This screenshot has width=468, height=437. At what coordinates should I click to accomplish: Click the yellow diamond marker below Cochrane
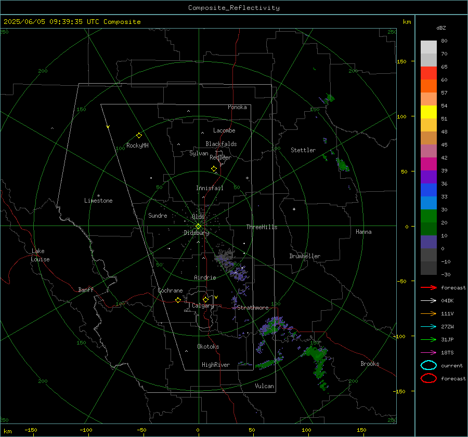pyautogui.click(x=178, y=300)
